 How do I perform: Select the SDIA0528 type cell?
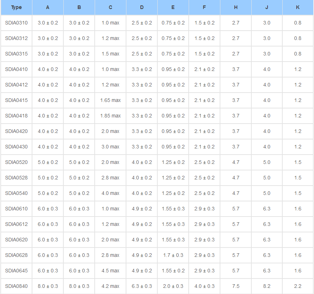(x=17, y=178)
